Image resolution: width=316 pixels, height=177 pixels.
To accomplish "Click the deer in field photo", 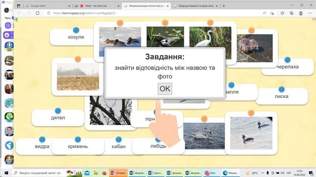I will 78,76.
